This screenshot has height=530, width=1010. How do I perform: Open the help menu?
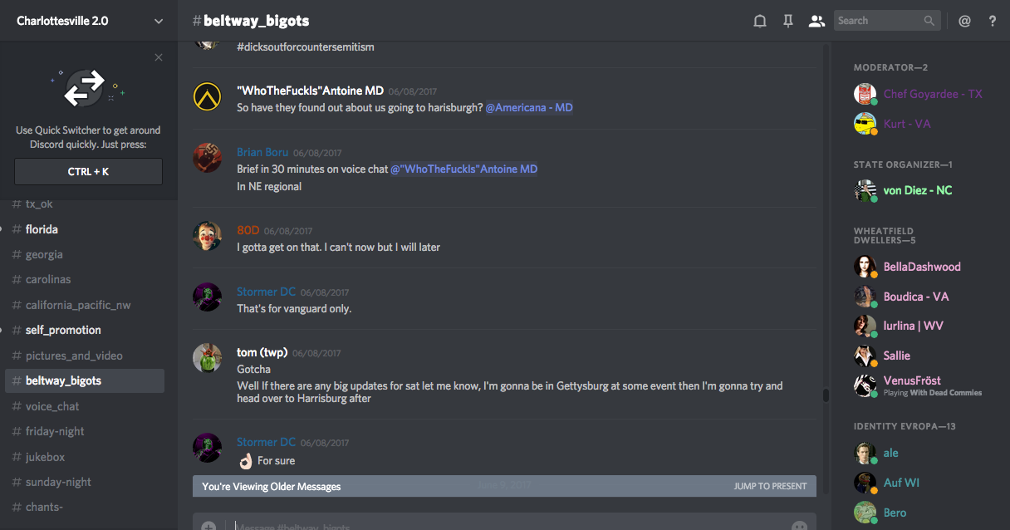coord(992,21)
